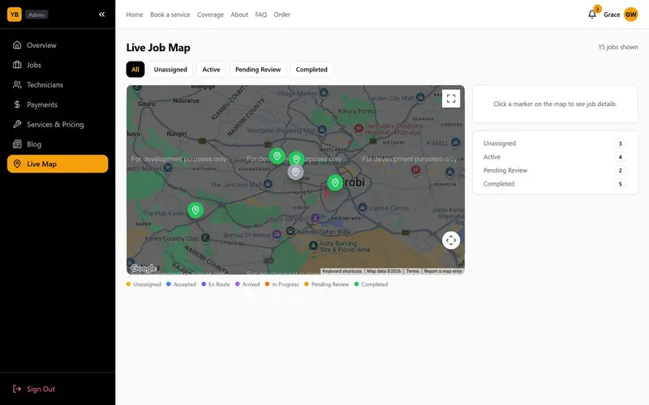This screenshot has width=649, height=405.
Task: Click the green marker beside the Nairobi label
Action: click(x=335, y=182)
